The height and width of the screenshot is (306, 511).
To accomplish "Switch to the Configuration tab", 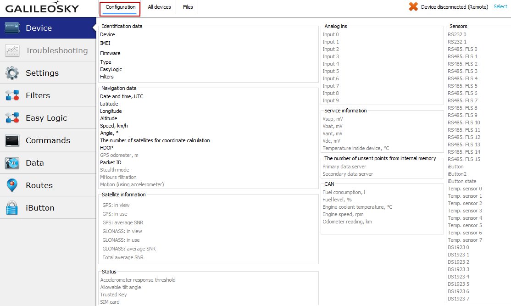I will 120,7.
